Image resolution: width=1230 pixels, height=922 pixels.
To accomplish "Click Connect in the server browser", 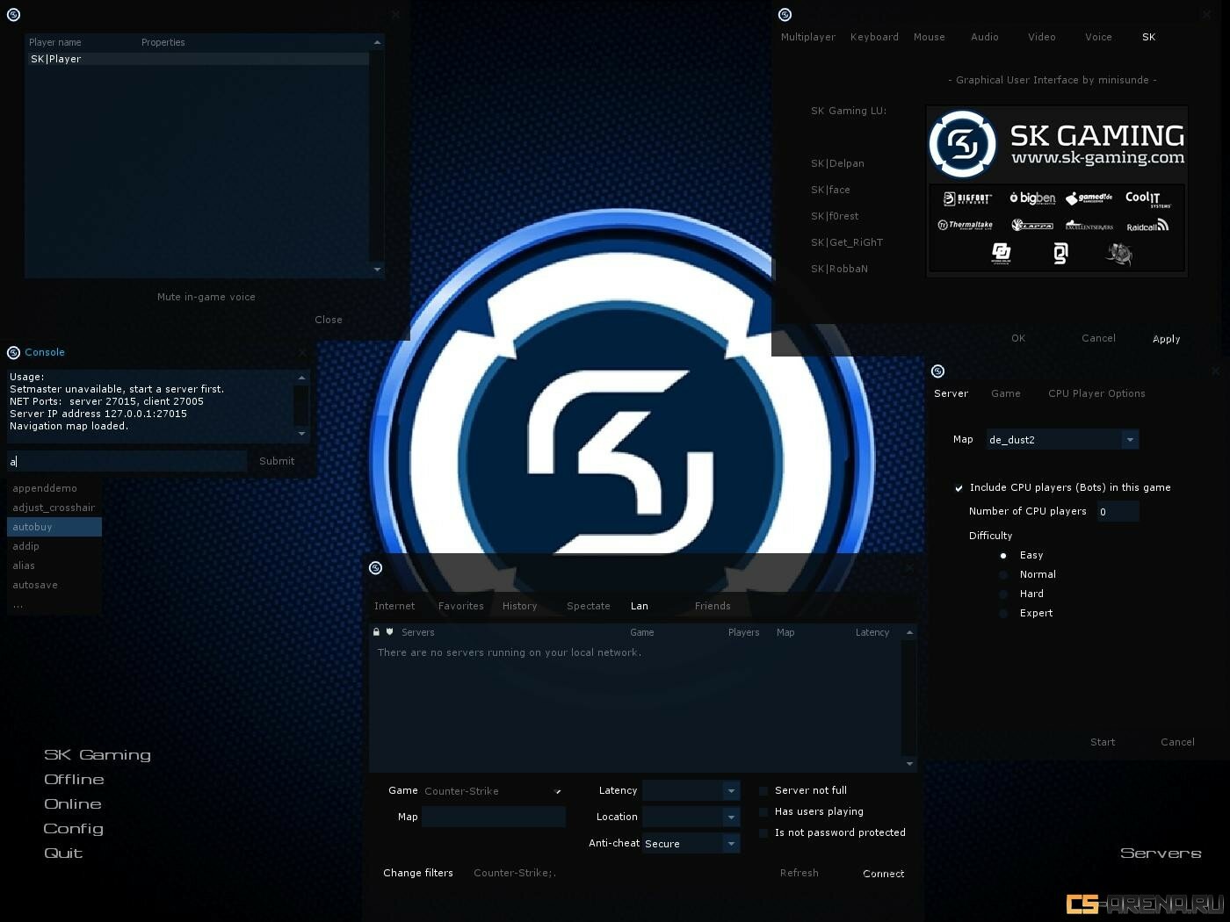I will click(883, 874).
